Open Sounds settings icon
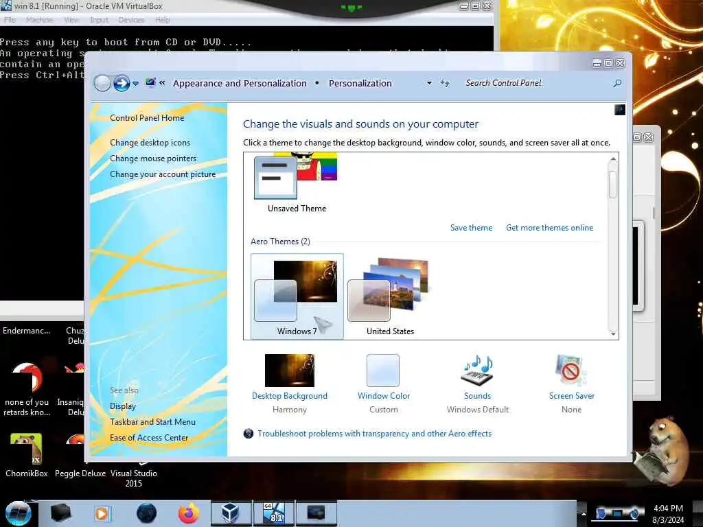 click(478, 371)
